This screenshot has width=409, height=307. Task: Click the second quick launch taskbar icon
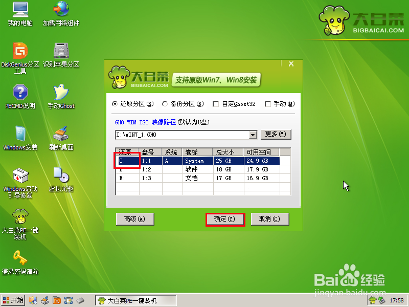click(45, 300)
